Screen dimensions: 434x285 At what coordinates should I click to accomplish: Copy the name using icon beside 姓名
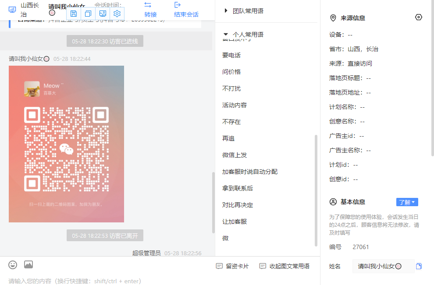tap(419, 266)
